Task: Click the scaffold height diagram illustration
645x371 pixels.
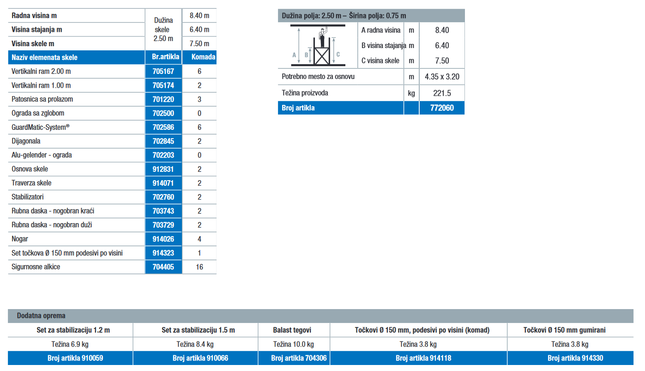Action: point(318,45)
